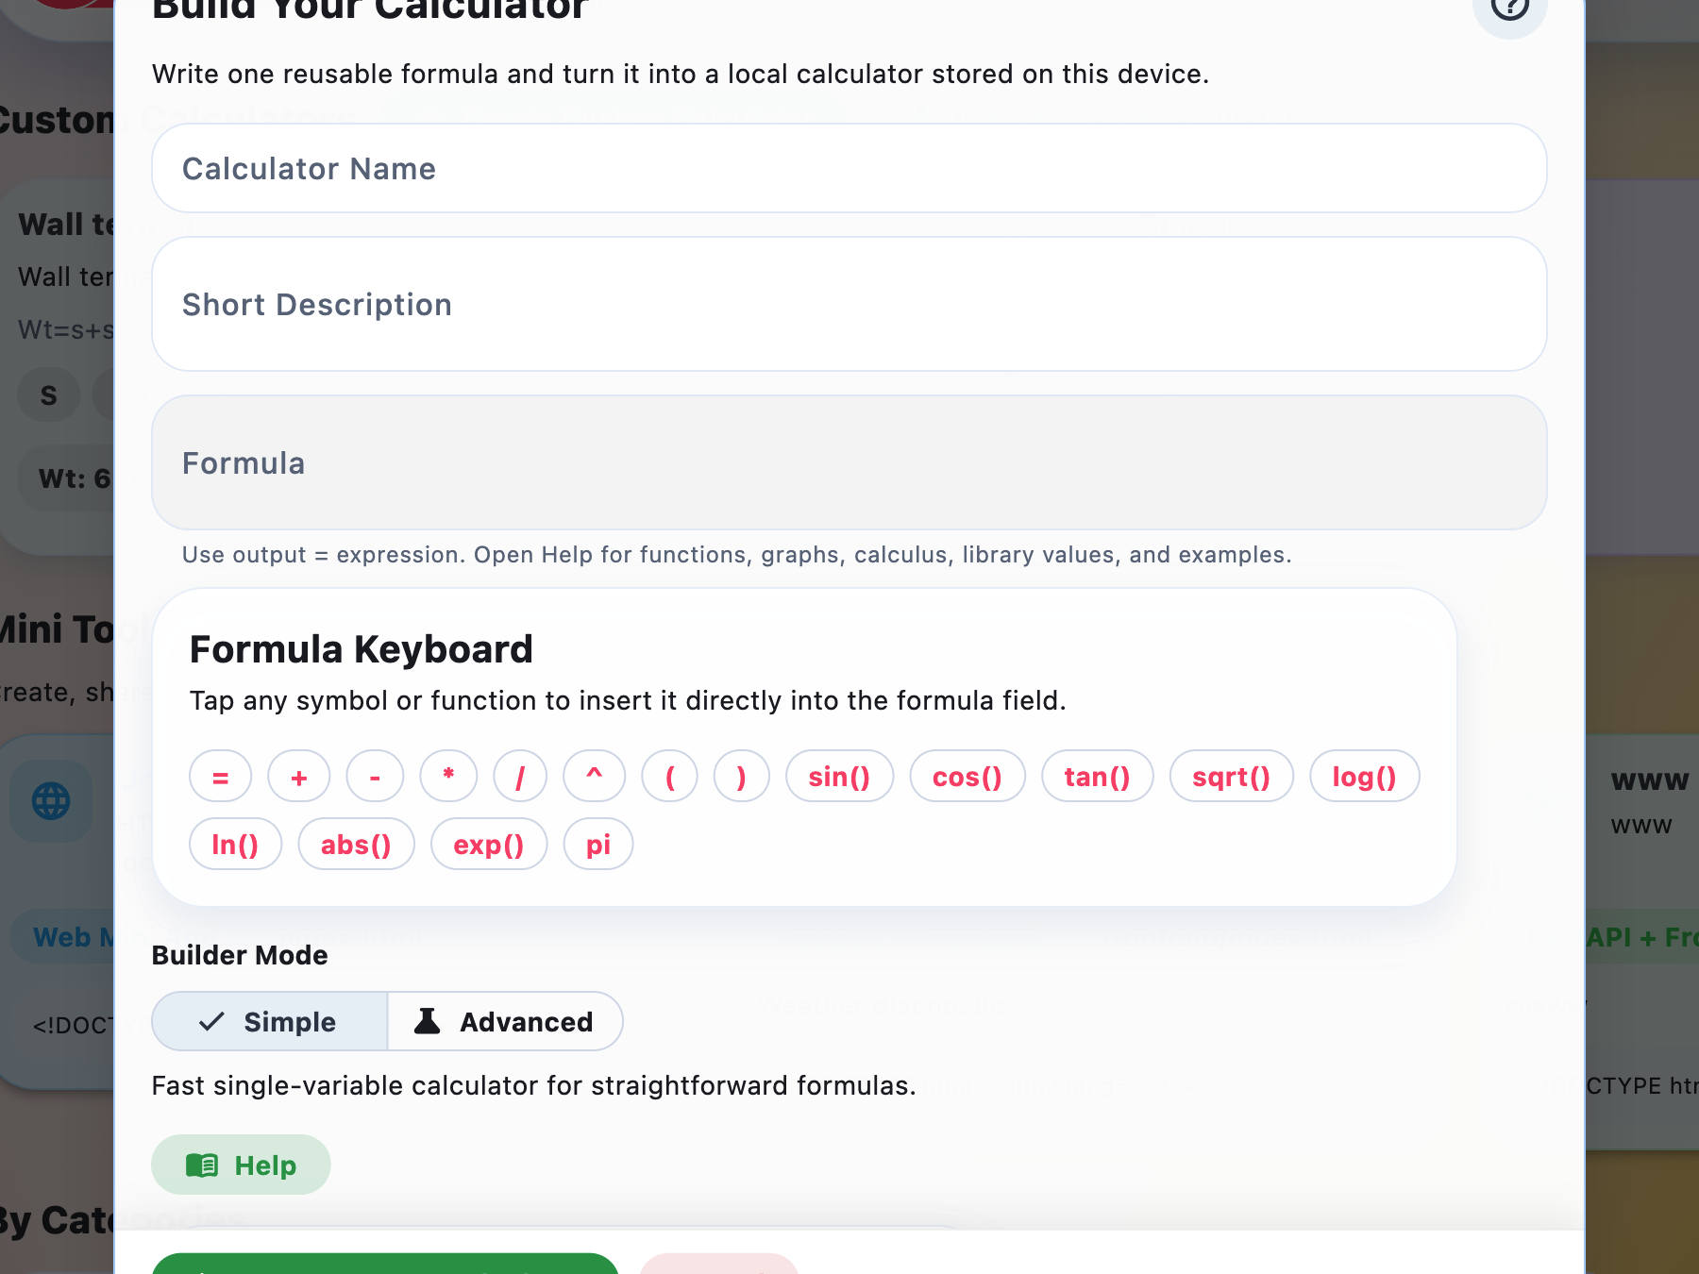Click the green button at dialog bottom

pyautogui.click(x=385, y=1264)
